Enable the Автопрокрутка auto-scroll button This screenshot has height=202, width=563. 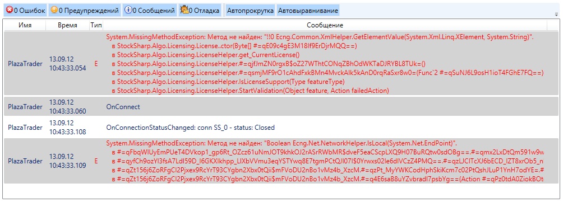[250, 11]
